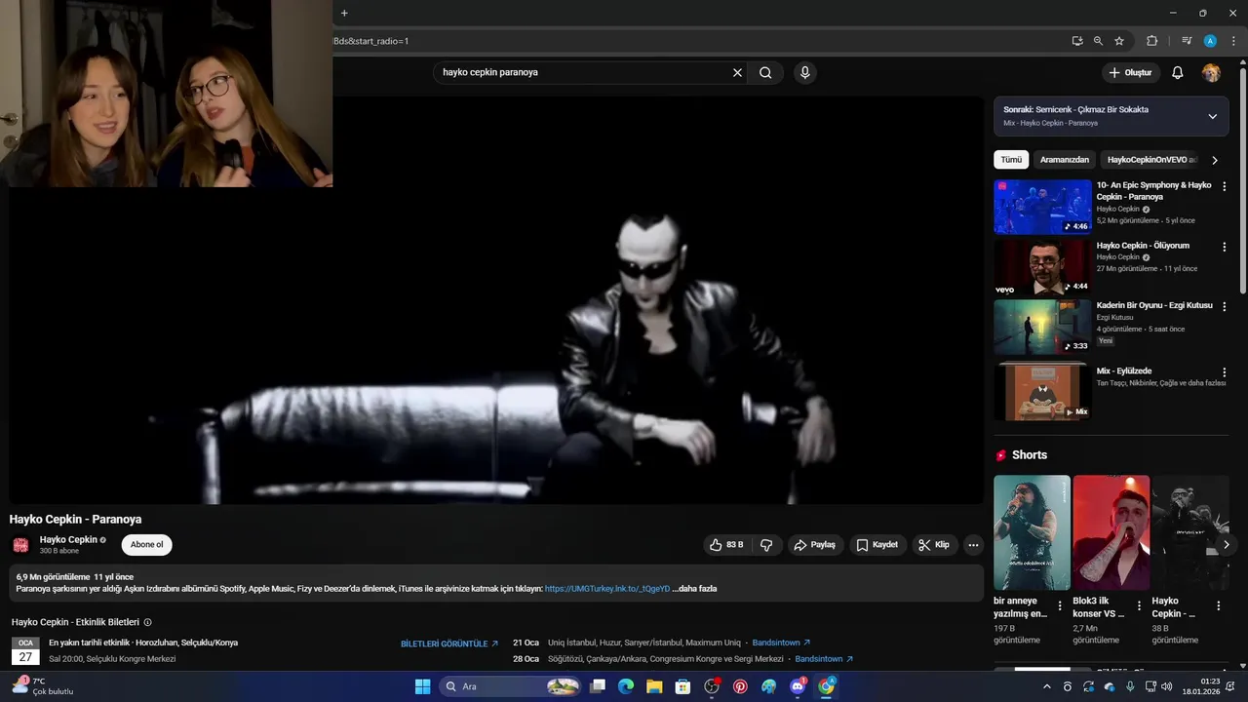Viewport: 1248px width, 702px height.
Task: Open the Hayko Cepkin channel avatar
Action: pyautogui.click(x=20, y=545)
